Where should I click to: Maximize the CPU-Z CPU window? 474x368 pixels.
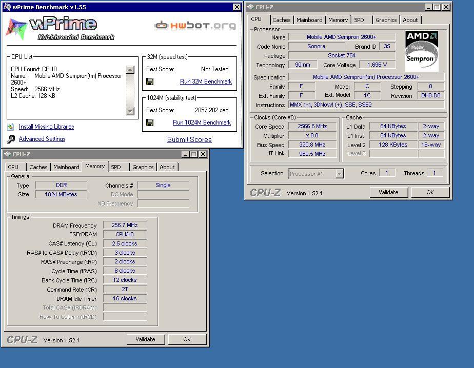437,7
